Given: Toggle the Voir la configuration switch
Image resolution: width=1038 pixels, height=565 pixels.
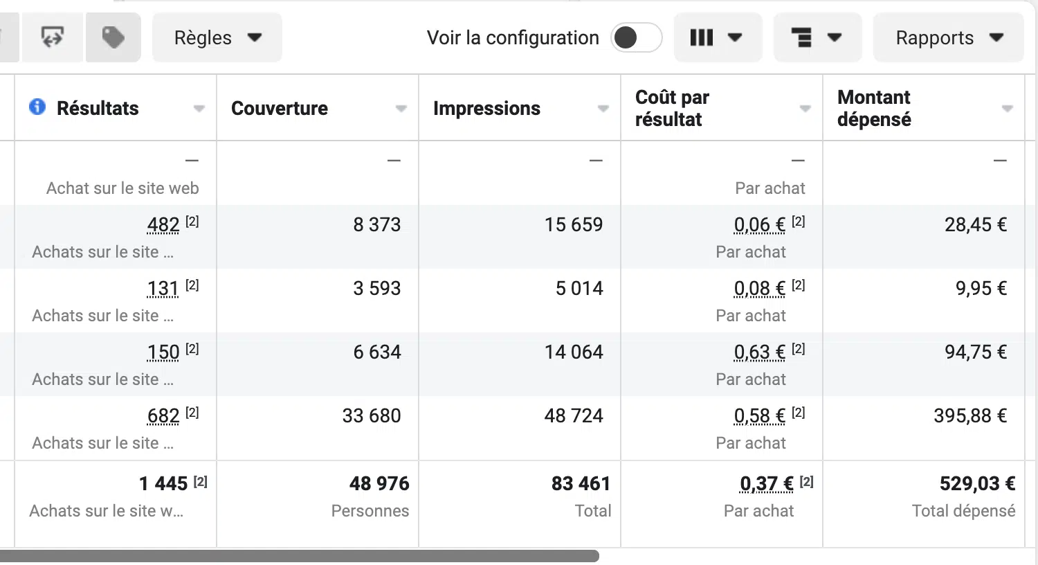Looking at the screenshot, I should [636, 37].
